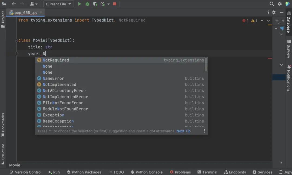The height and width of the screenshot is (175, 292).
Task: Start debugging with the Debug icon
Action: [87, 4]
